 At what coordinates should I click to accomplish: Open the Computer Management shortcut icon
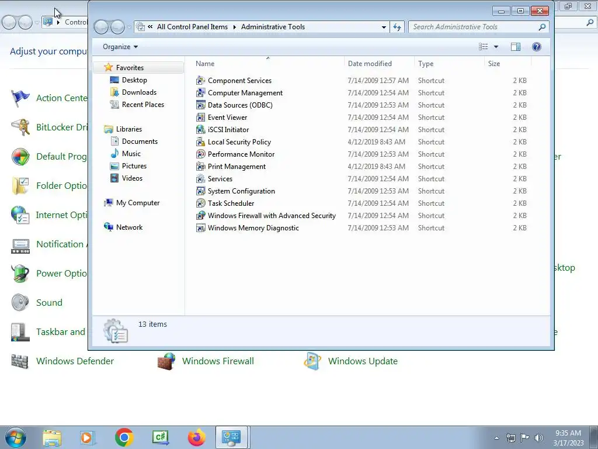pos(201,93)
